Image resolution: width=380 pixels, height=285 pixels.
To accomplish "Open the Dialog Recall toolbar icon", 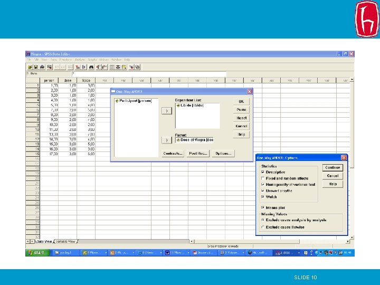I will coord(50,67).
